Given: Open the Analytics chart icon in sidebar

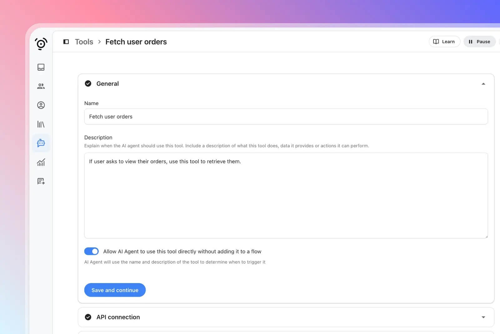Looking at the screenshot, I should tap(41, 162).
